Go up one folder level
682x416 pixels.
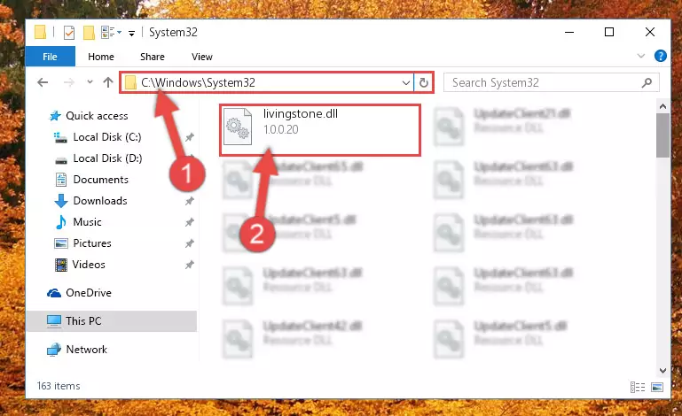[x=108, y=82]
